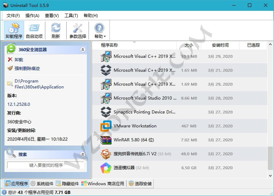The width and height of the screenshot is (274, 196).
Task: Click the 360安全中心 publisher text
Action: (x=19, y=122)
